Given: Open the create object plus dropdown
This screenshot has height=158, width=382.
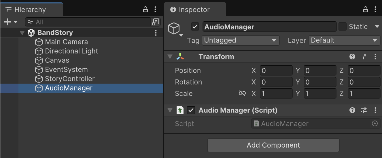Looking at the screenshot, I should pos(11,22).
